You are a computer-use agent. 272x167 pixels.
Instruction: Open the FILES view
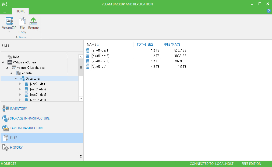(42, 138)
